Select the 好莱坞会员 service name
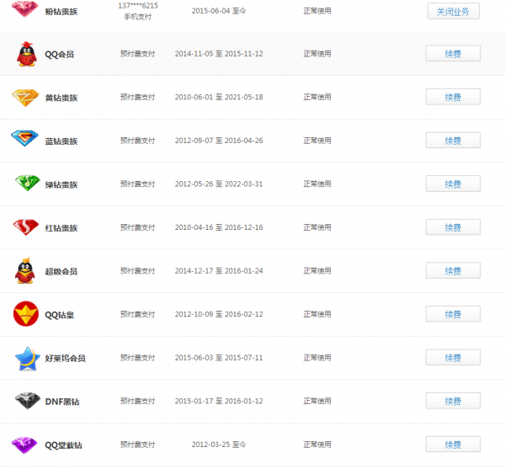This screenshot has width=505, height=469. (x=66, y=359)
